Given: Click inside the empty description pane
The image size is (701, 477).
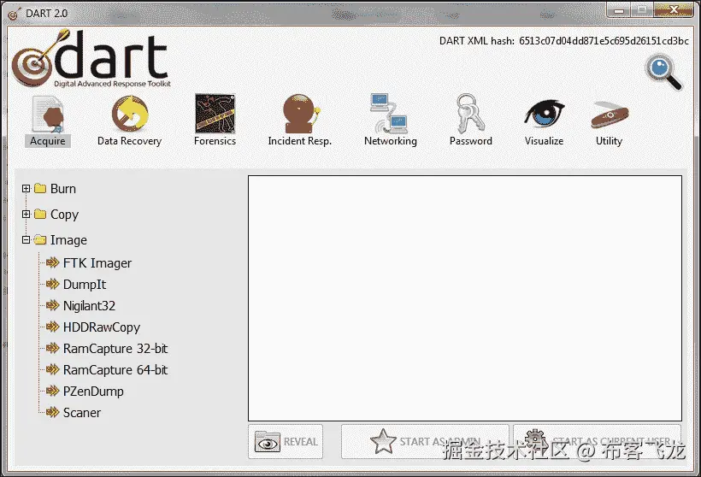Looking at the screenshot, I should point(465,298).
